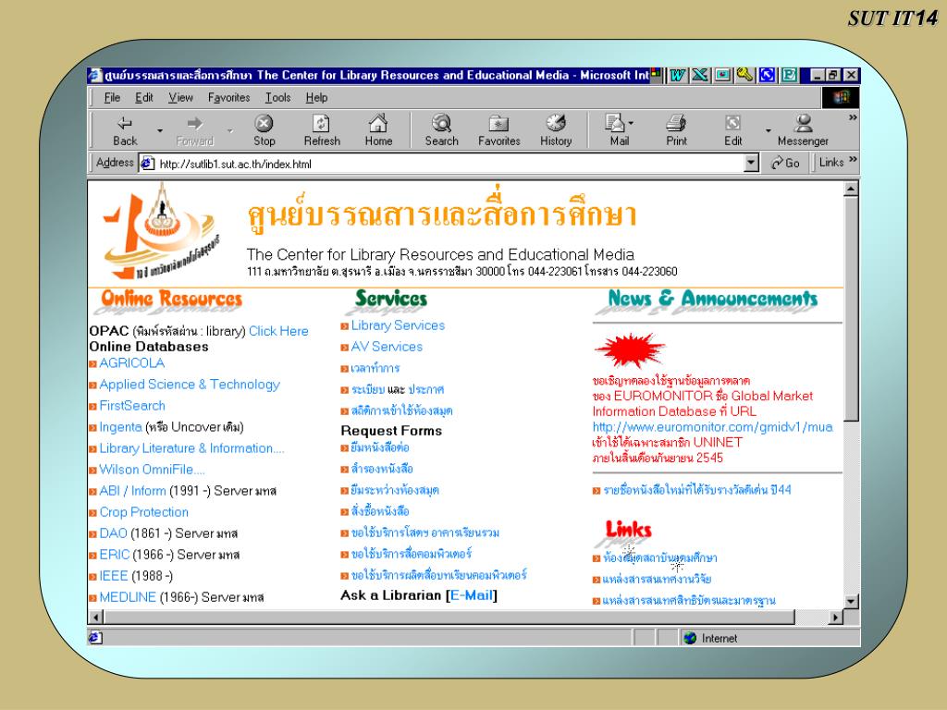Click the Forward navigation button

194,130
